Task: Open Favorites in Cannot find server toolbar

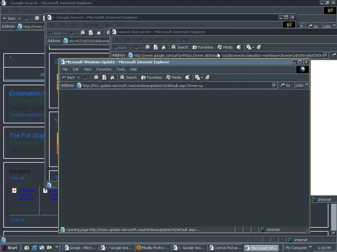Action: 203,47
